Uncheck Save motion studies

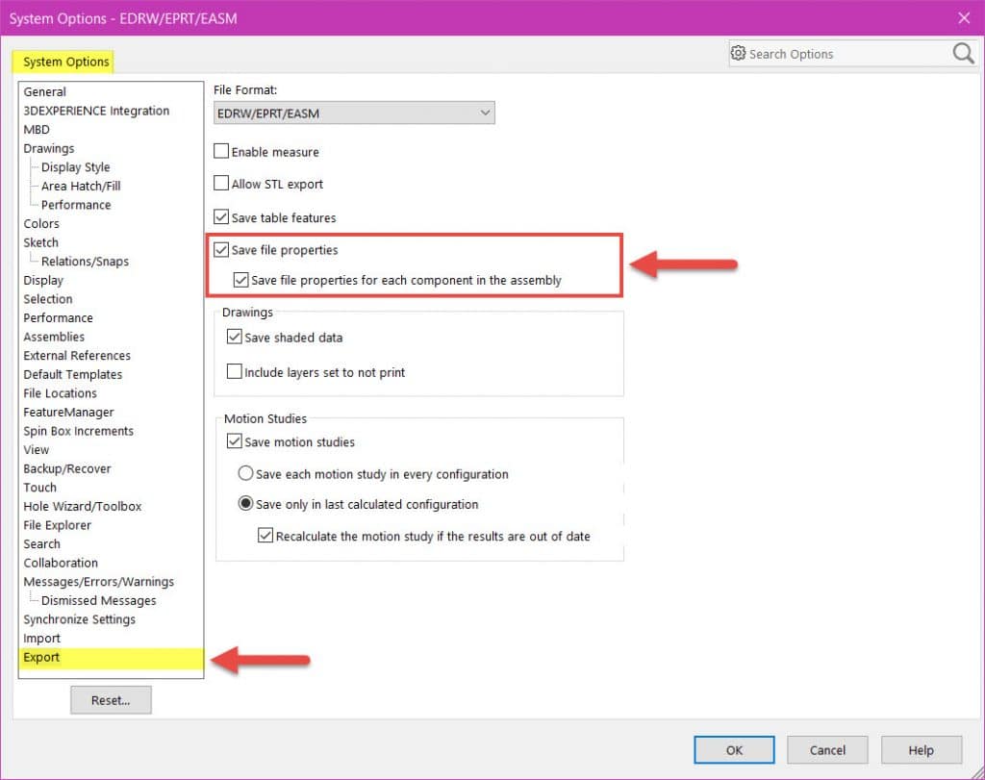[x=235, y=441]
